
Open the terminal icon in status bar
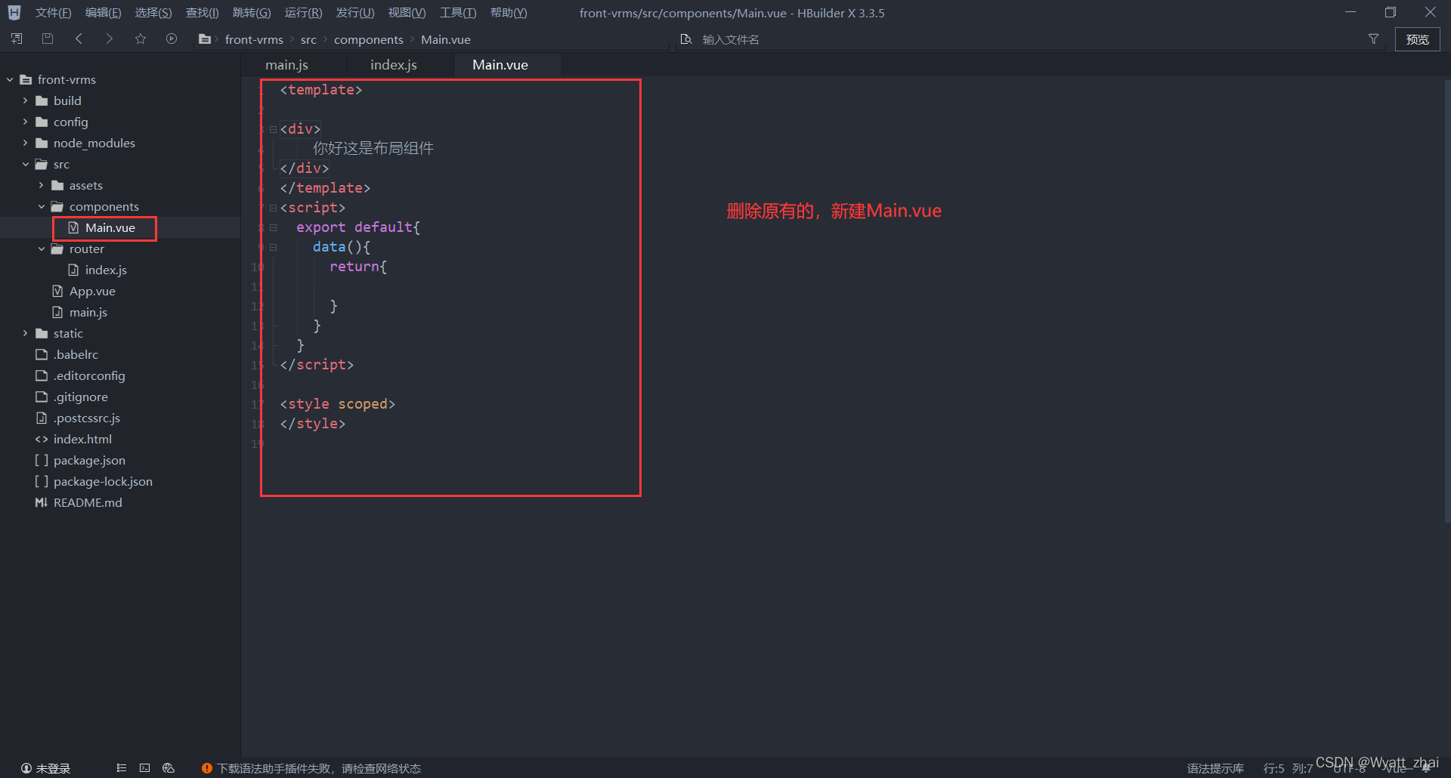(144, 768)
